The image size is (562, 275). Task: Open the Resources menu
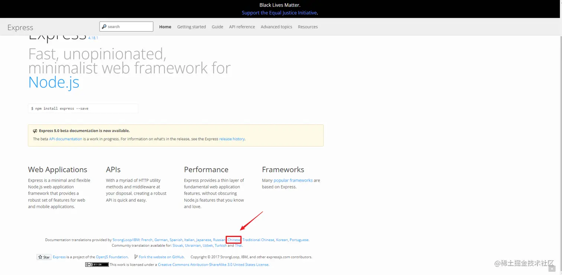tap(308, 27)
